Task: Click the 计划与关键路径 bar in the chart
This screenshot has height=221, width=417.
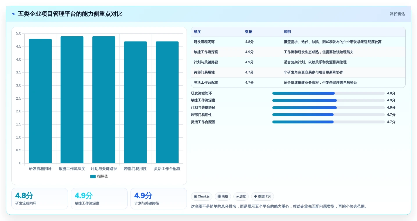Action: 104,100
